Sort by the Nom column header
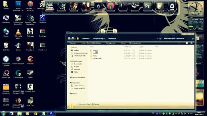The width and height of the screenshot is (207, 116). [x=92, y=47]
